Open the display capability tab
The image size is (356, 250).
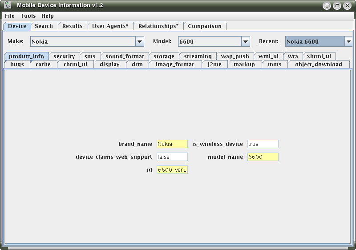[x=109, y=65]
